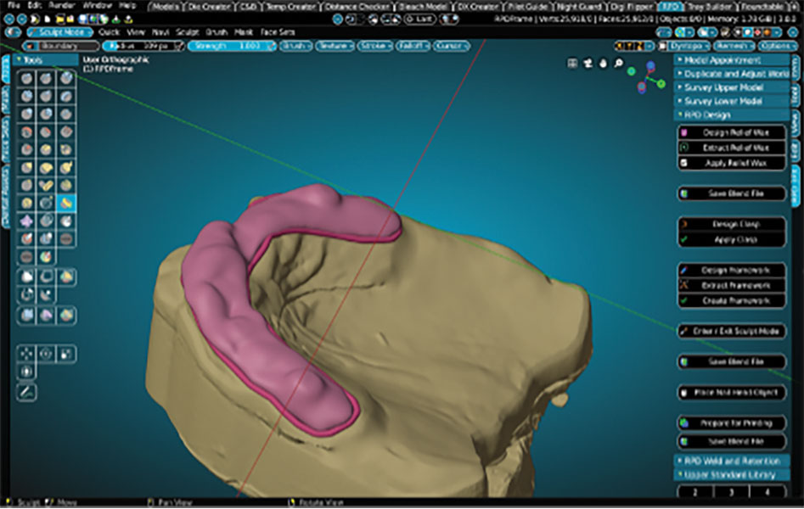Click Apply Clasp with green checkmark

pyautogui.click(x=732, y=239)
